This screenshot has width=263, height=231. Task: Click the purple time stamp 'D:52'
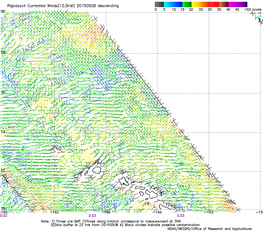4,216
